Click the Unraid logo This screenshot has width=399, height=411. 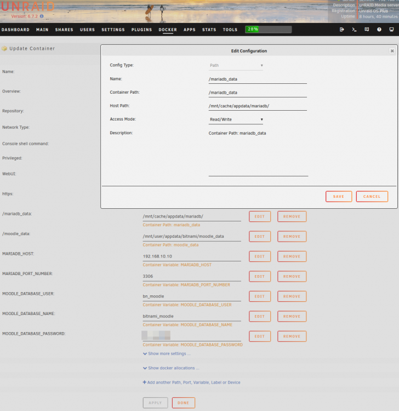click(x=27, y=7)
